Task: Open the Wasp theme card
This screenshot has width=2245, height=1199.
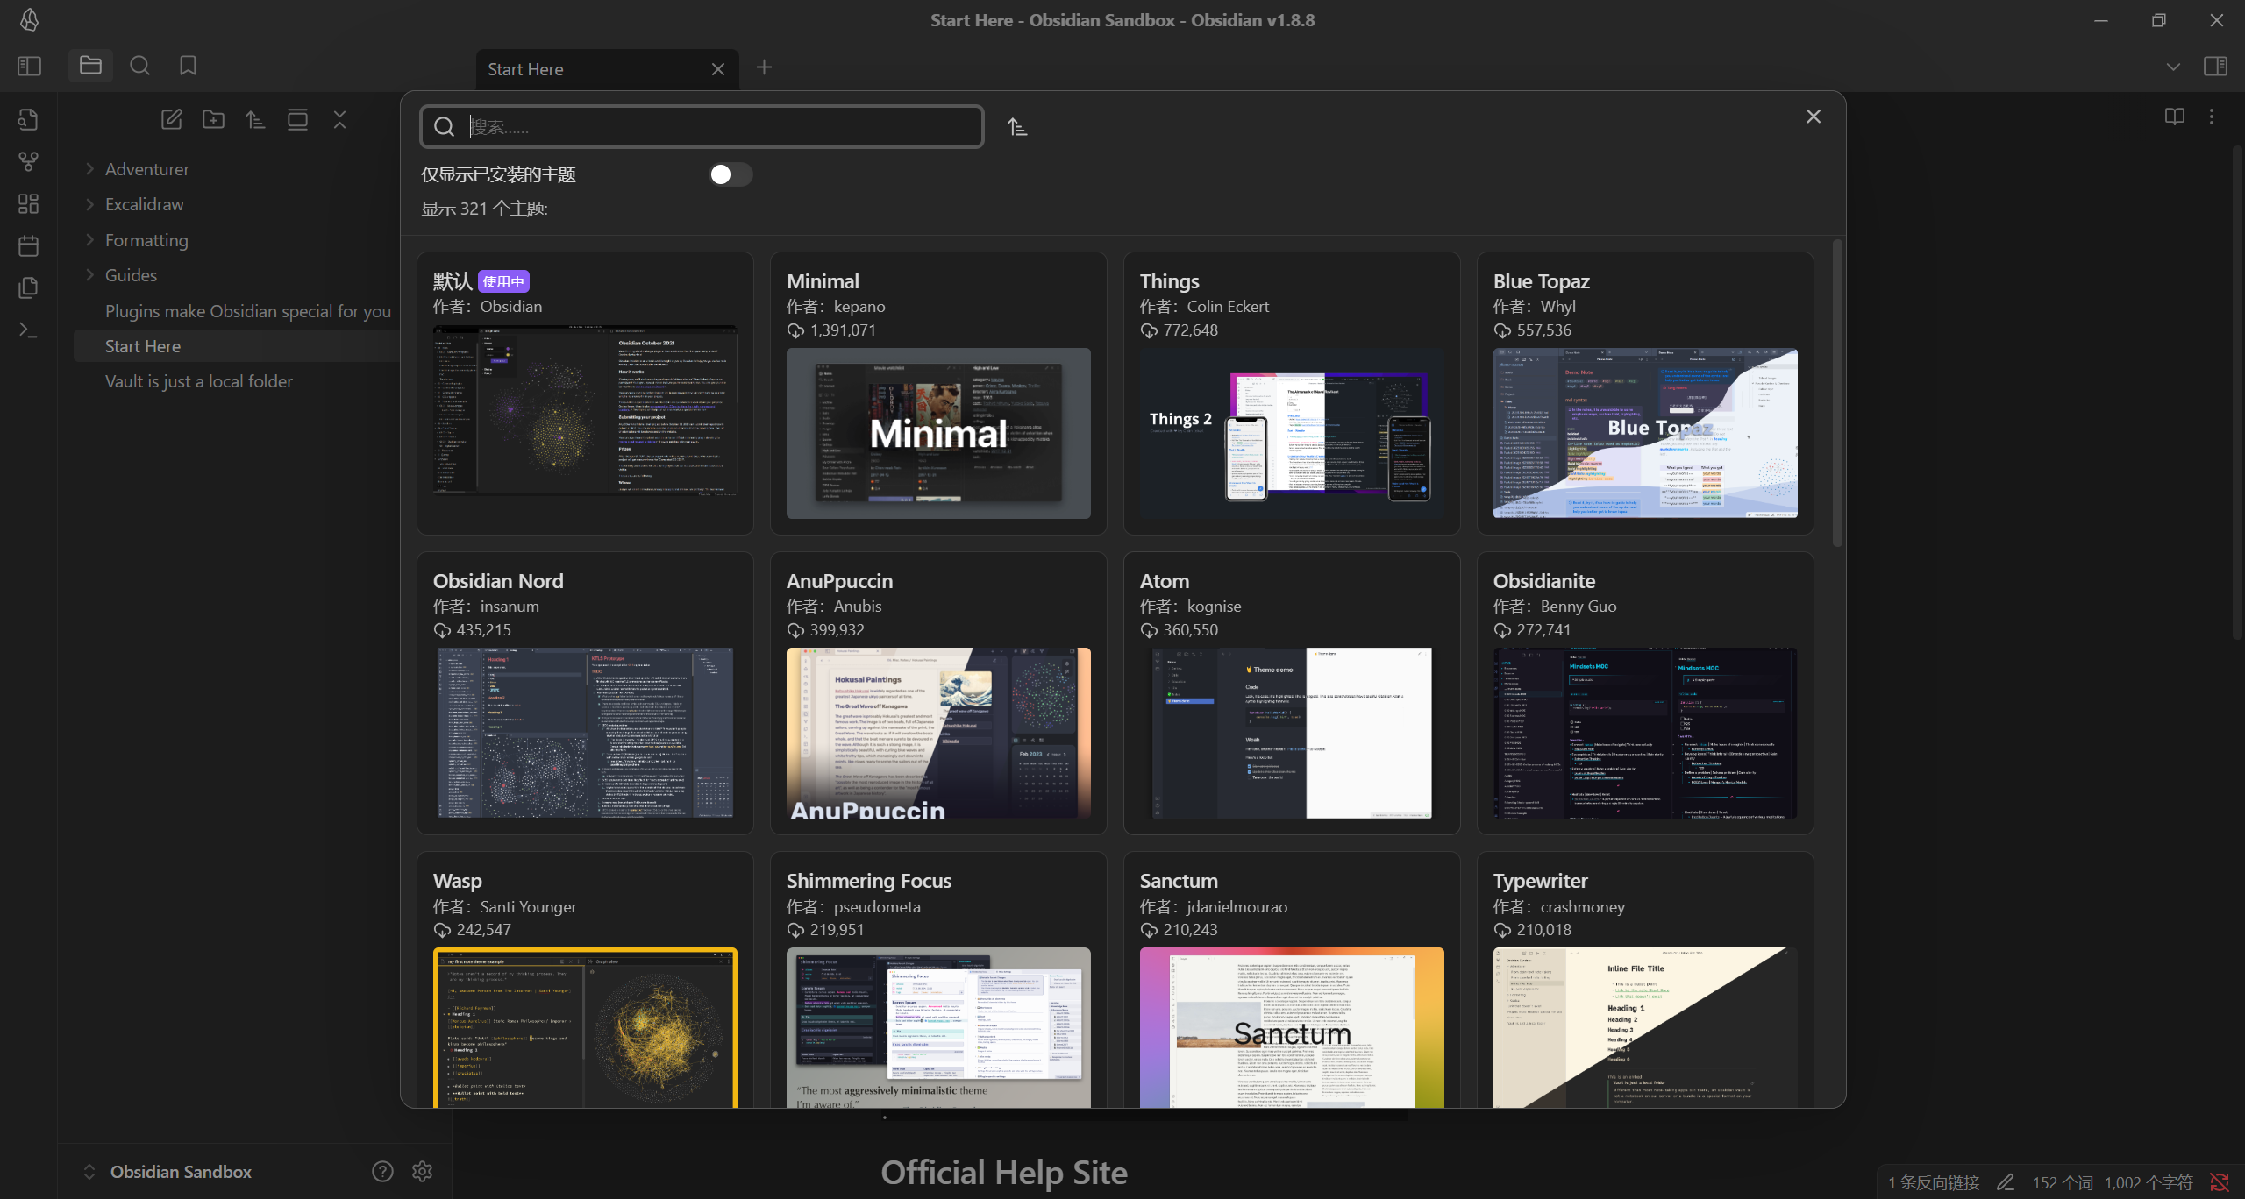Action: [585, 980]
